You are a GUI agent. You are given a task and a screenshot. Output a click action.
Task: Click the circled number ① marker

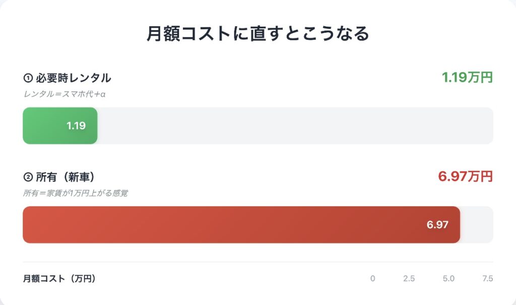[28, 79]
